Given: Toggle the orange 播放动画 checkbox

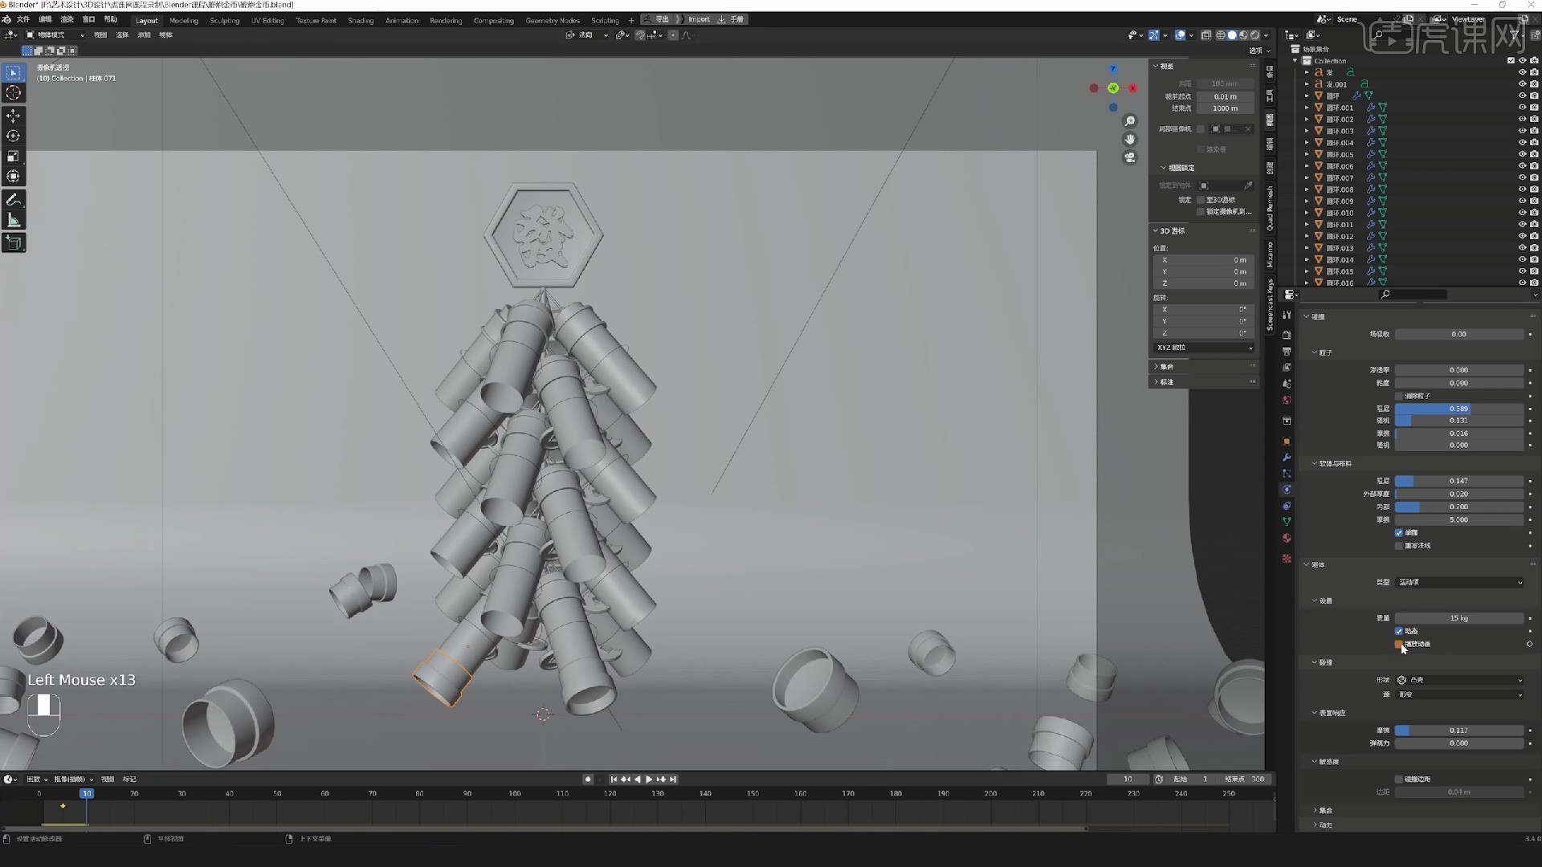Looking at the screenshot, I should [1399, 644].
